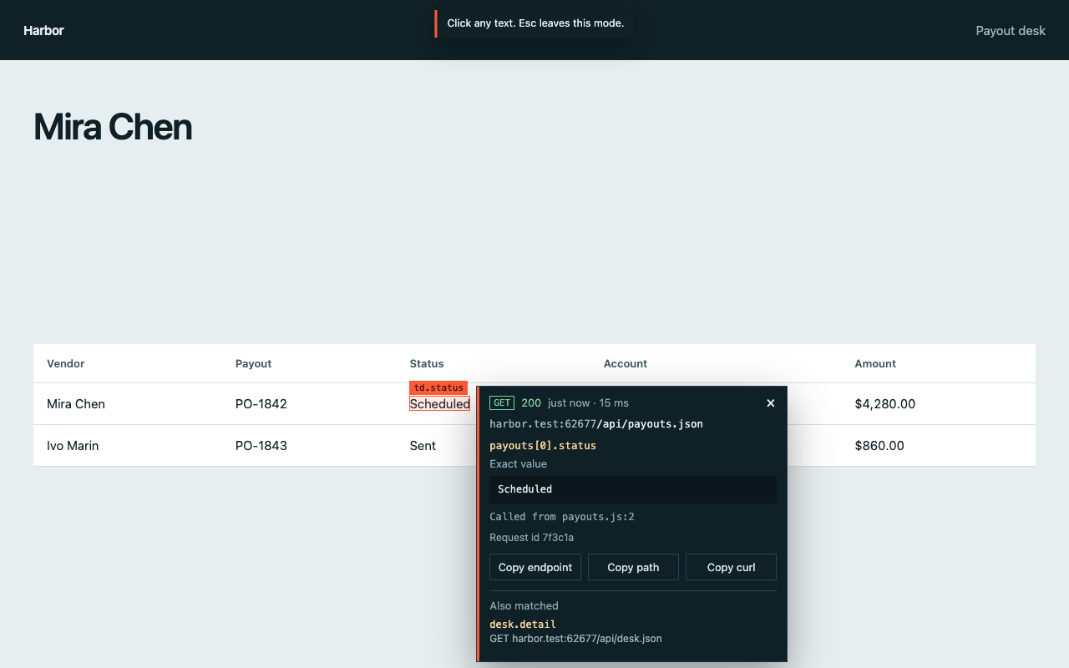
Task: Click payout PO-1842
Action: click(x=261, y=404)
